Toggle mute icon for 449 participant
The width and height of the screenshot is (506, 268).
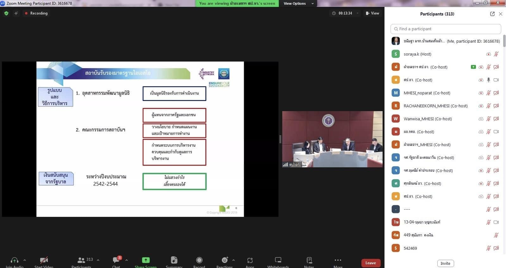tap(496, 235)
